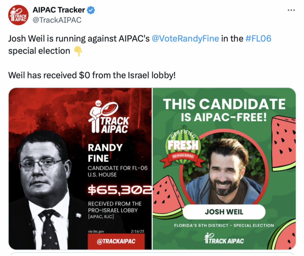Click the #FL06 hashtag

258,38
